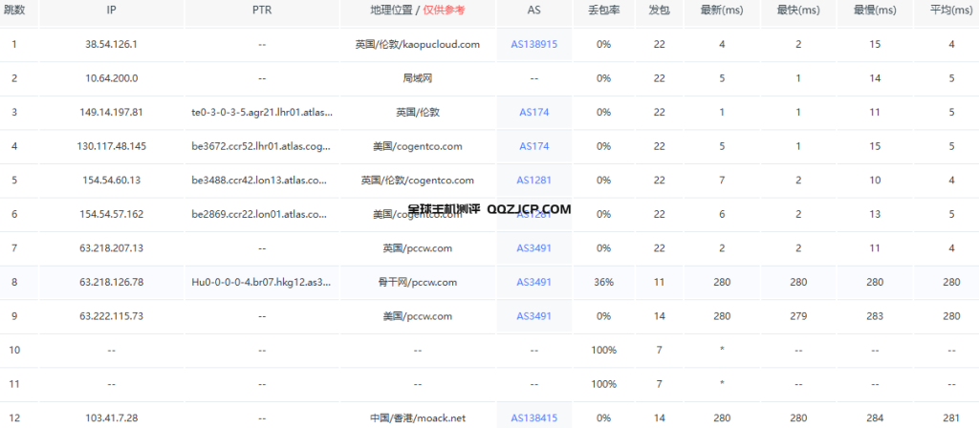Click the AS174 link for IP 149.14.197.81
This screenshot has width=979, height=428.
point(533,112)
